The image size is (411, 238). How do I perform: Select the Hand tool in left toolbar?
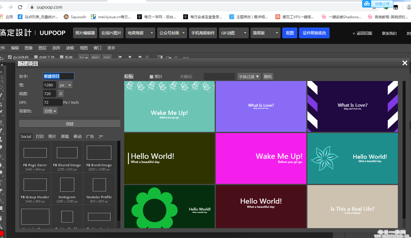(1, 218)
